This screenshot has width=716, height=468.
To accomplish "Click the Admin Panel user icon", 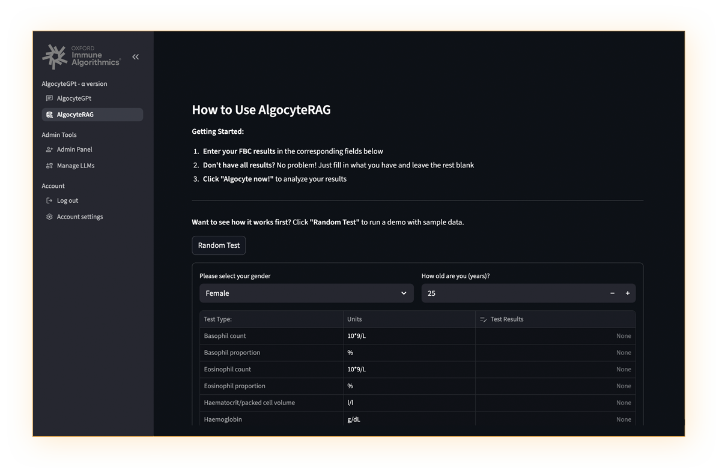I will click(x=49, y=149).
